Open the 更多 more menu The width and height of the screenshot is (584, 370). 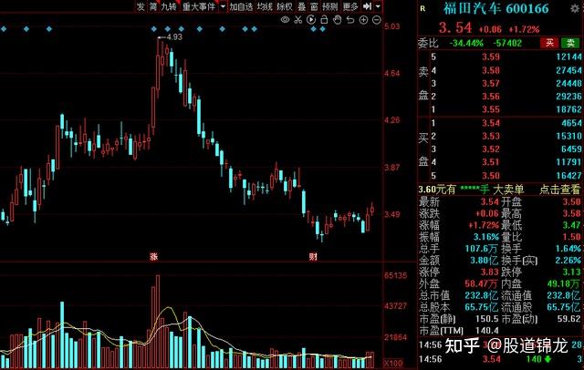coord(350,6)
